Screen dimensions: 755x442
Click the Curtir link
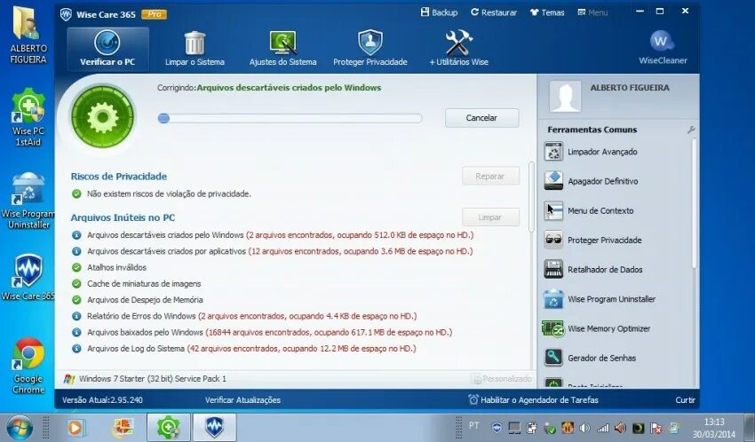(685, 399)
